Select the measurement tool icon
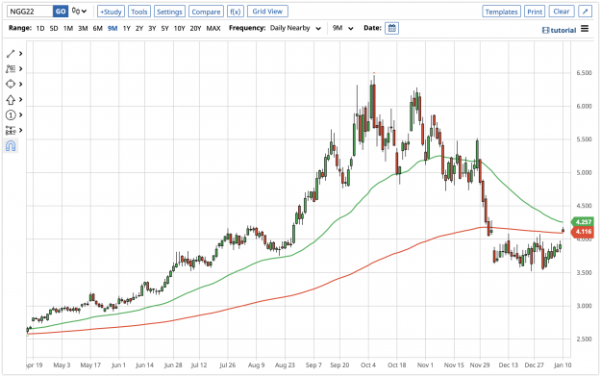601x377 pixels. point(11,131)
